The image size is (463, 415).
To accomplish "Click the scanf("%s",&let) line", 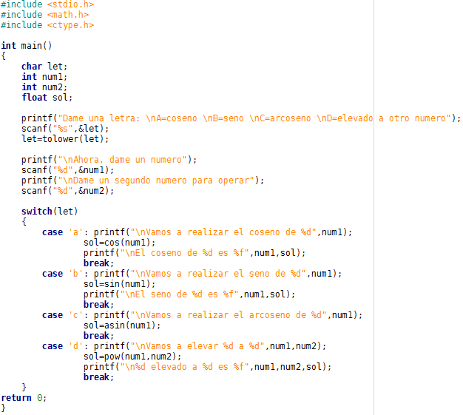I will [65, 129].
